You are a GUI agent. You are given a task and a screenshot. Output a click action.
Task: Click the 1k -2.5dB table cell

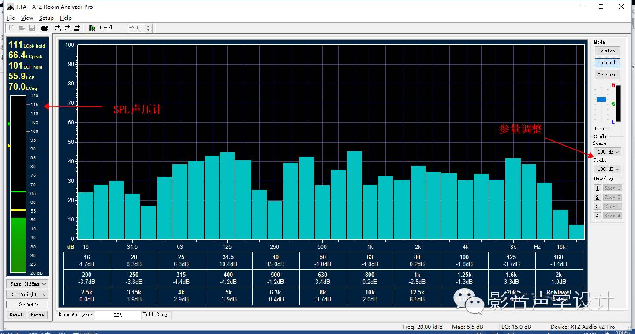click(x=417, y=278)
